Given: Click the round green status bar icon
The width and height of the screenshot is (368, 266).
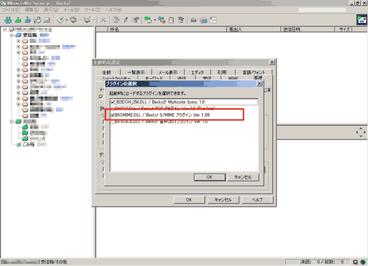Looking at the screenshot, I should (x=363, y=262).
